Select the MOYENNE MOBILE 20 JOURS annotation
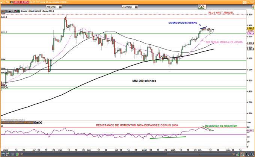This screenshot has width=255, height=157. [x=224, y=42]
